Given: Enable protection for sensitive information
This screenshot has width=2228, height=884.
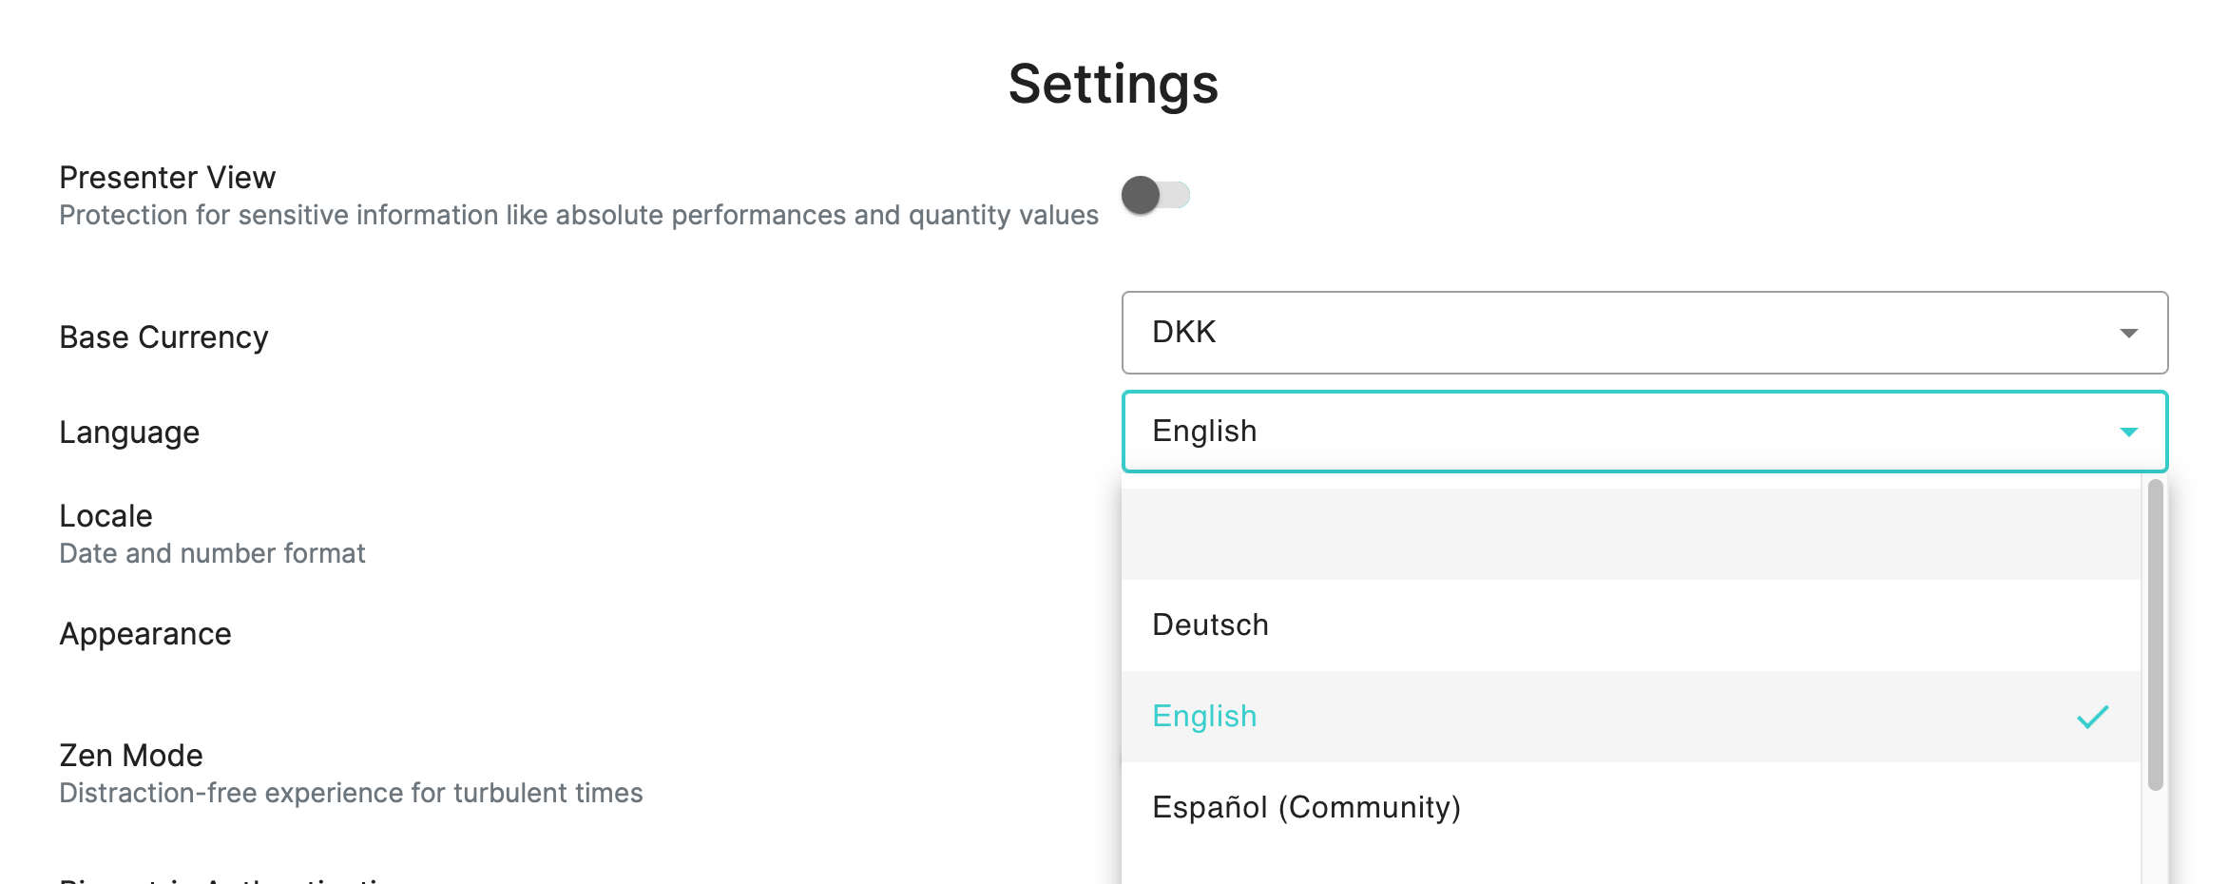Looking at the screenshot, I should (x=1156, y=195).
